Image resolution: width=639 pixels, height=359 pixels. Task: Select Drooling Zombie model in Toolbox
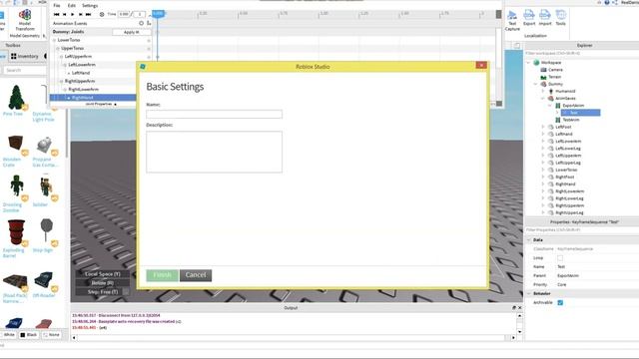[x=16, y=186]
